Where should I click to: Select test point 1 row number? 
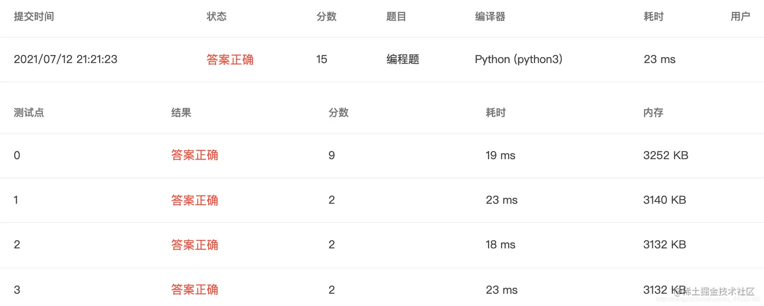coord(16,200)
